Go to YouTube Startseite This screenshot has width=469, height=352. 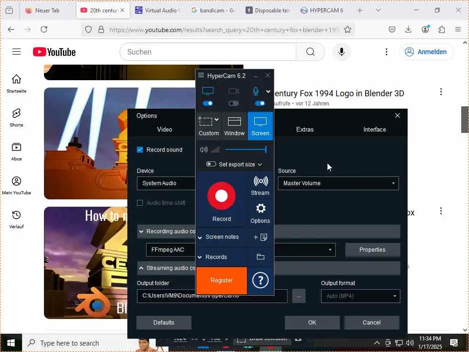pos(16,83)
